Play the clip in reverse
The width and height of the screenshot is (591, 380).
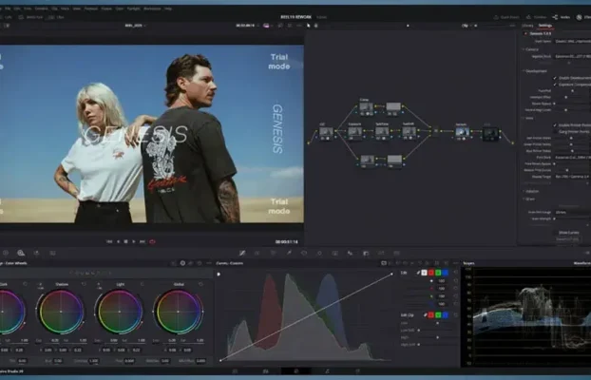pyautogui.click(x=118, y=241)
